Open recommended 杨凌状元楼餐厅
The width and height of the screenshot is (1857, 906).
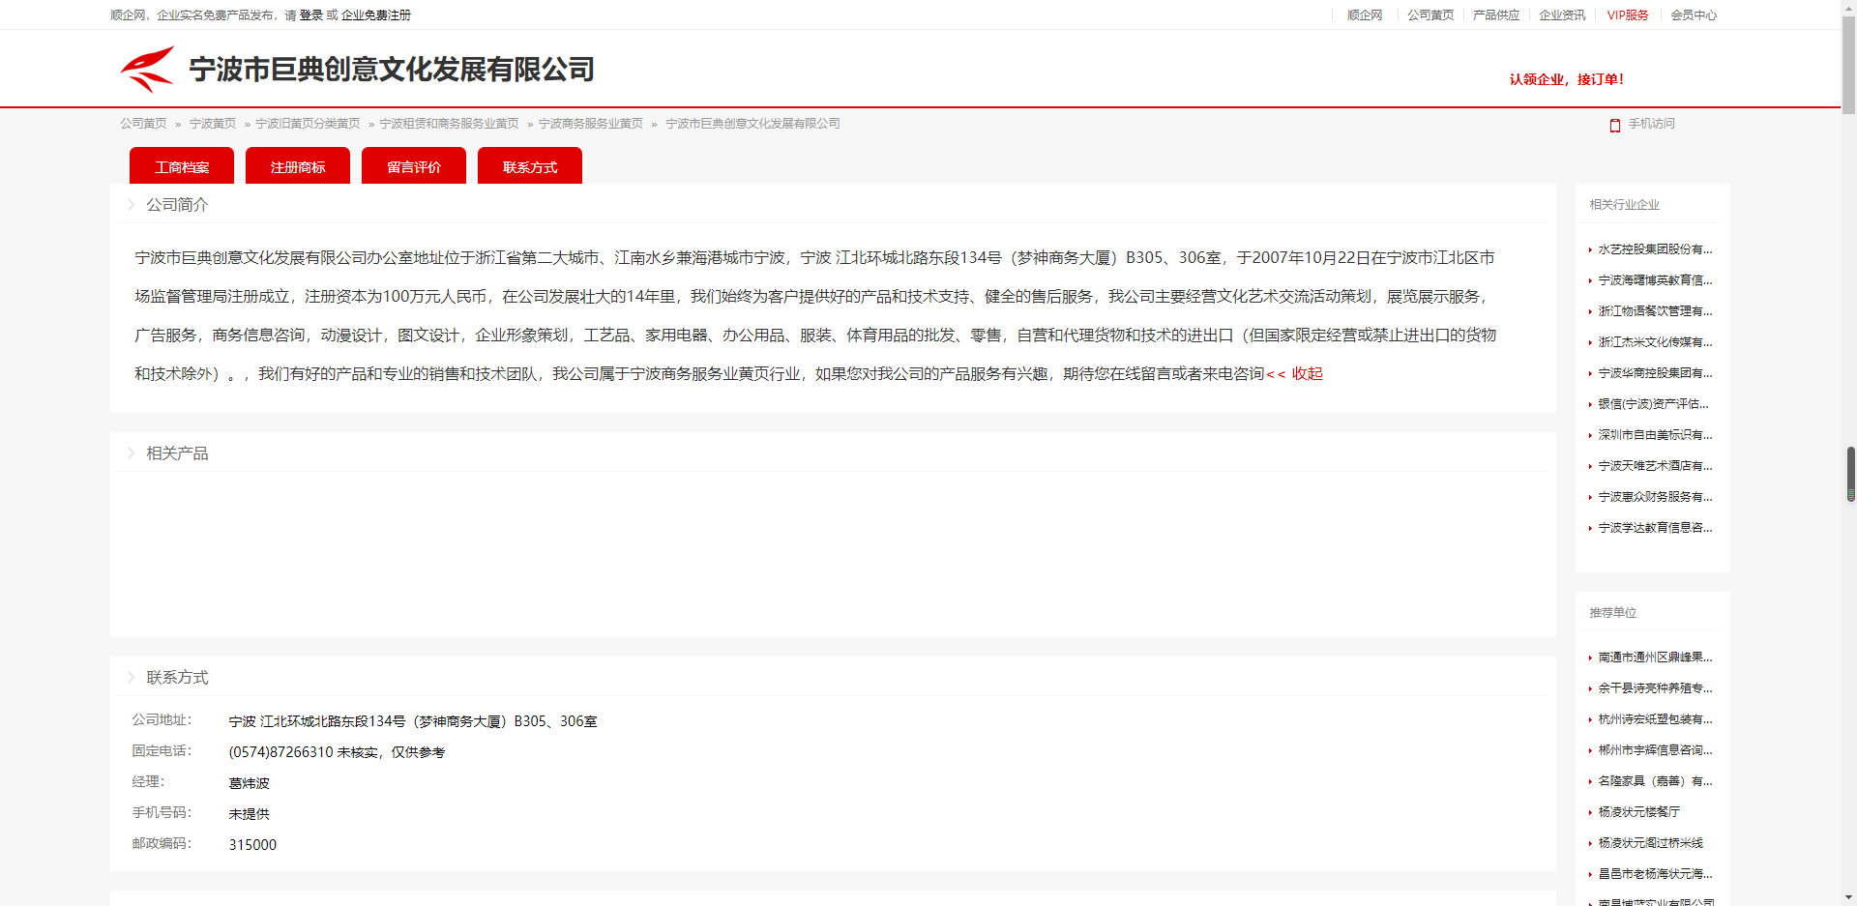point(1638,812)
